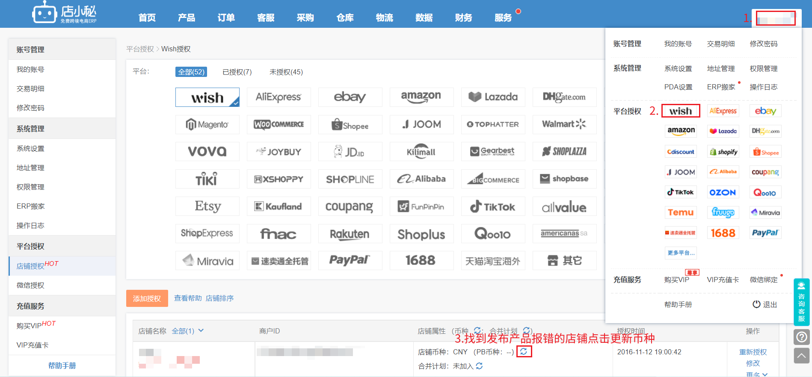Click 平台授权 in the breadcrumb
Viewport: 812px width, 377px height.
(x=140, y=49)
